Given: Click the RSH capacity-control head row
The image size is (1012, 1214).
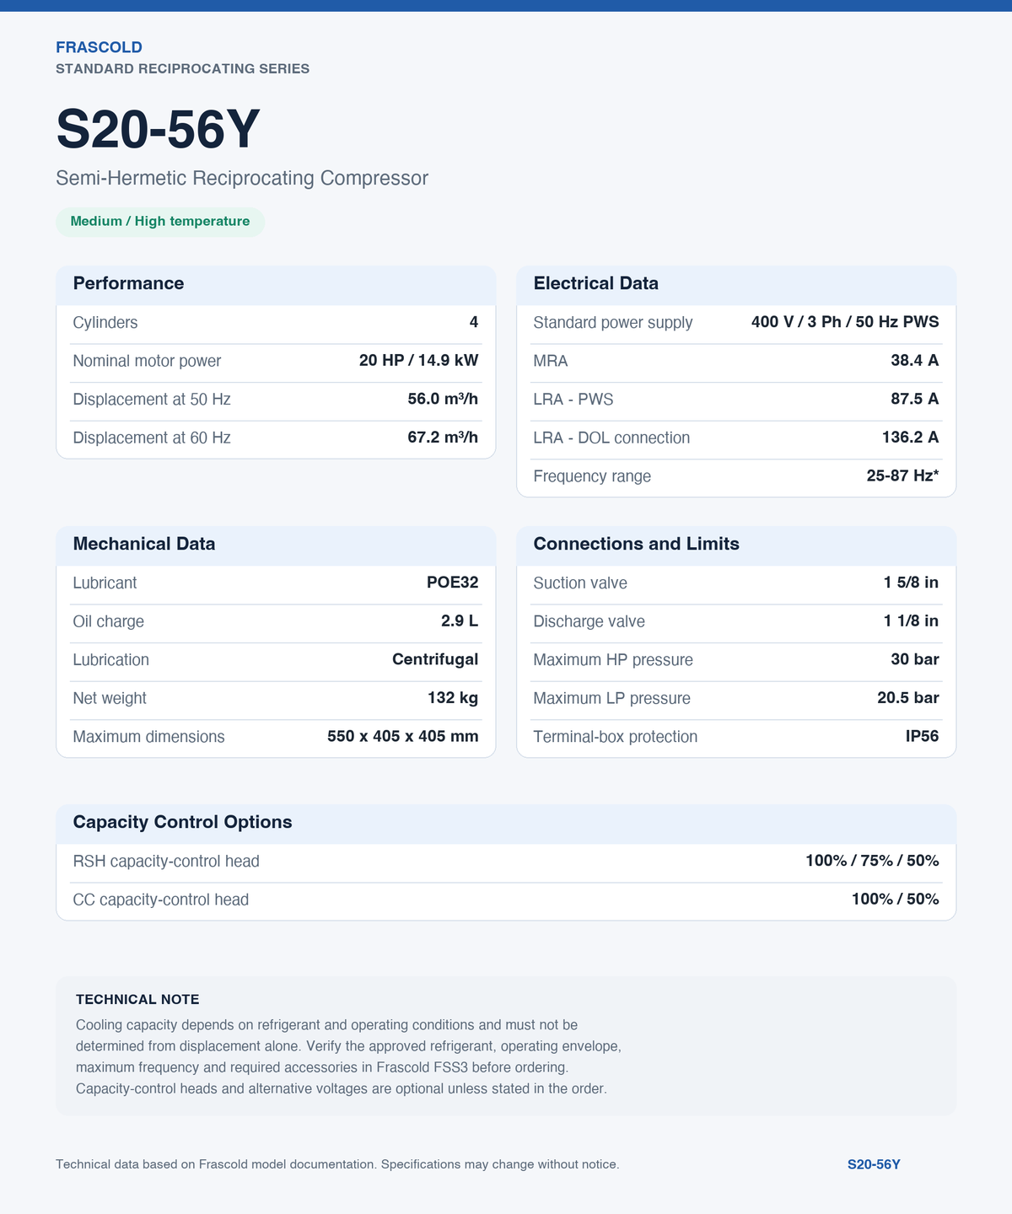Looking at the screenshot, I should [506, 862].
